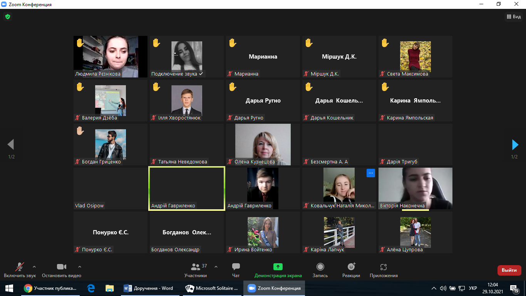
Task: Open the Вид view layout menu
Action: click(513, 17)
